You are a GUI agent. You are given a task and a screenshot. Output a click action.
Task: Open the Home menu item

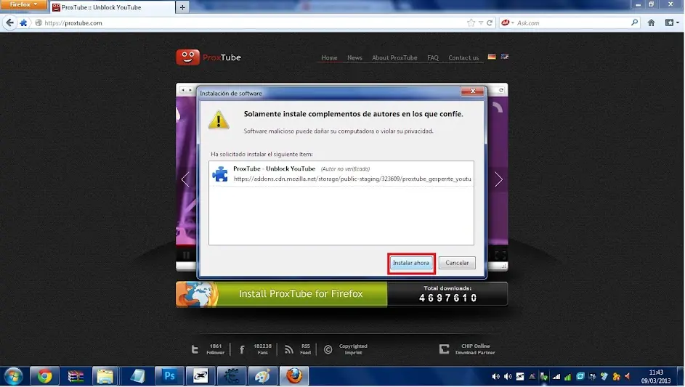(x=329, y=57)
